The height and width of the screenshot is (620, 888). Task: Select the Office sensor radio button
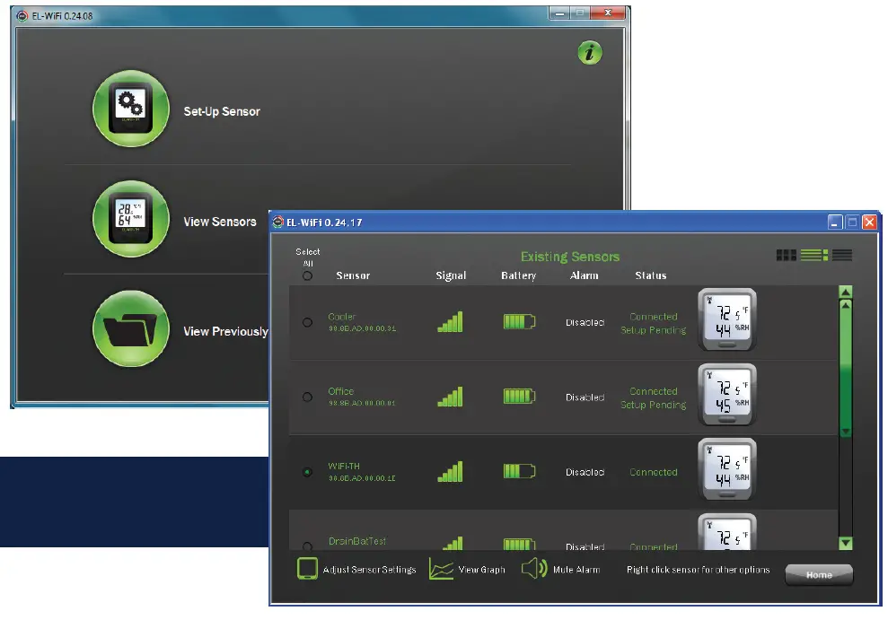tap(307, 397)
